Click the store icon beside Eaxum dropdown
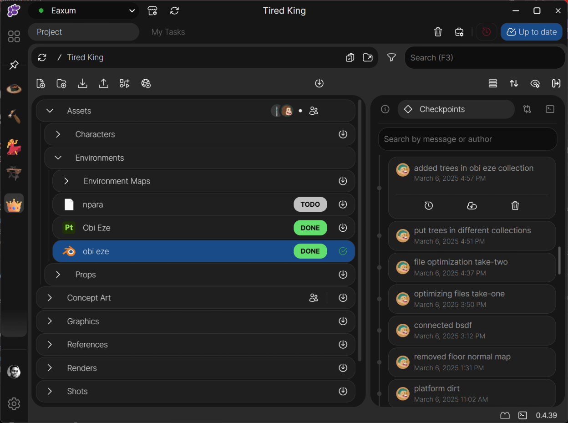This screenshot has width=568, height=423. [x=152, y=10]
